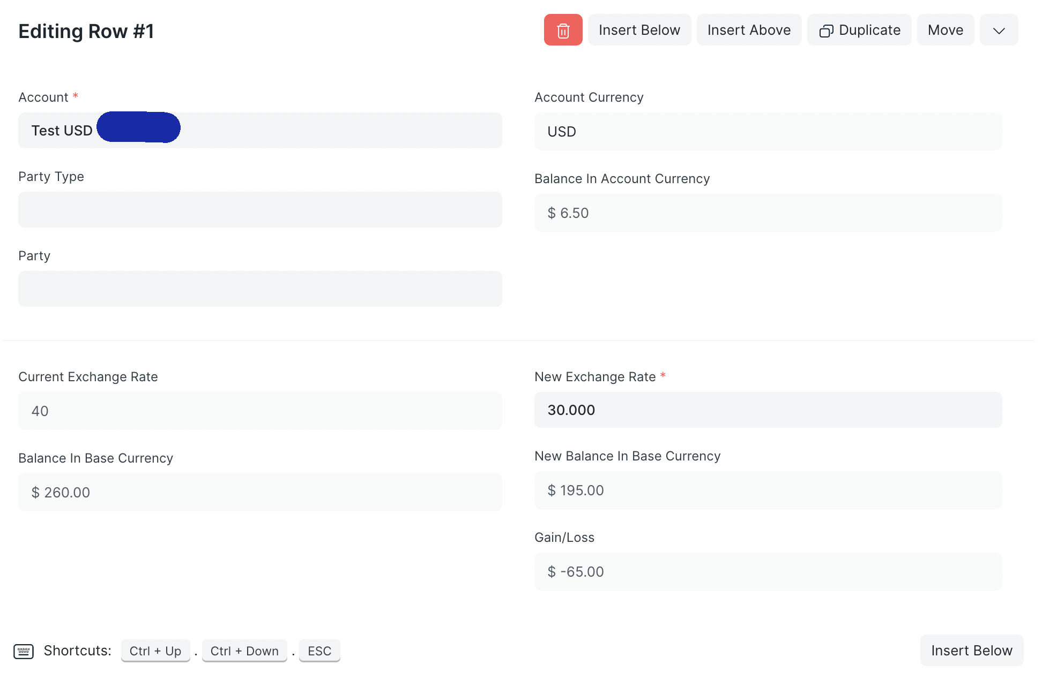Click the Duplicate row button

[x=859, y=30]
